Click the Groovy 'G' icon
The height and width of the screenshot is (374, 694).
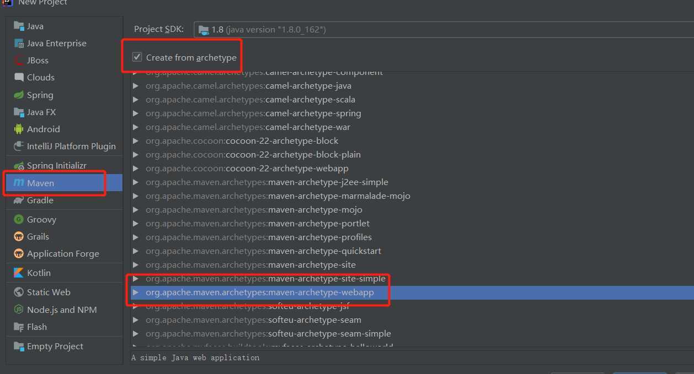(x=19, y=219)
